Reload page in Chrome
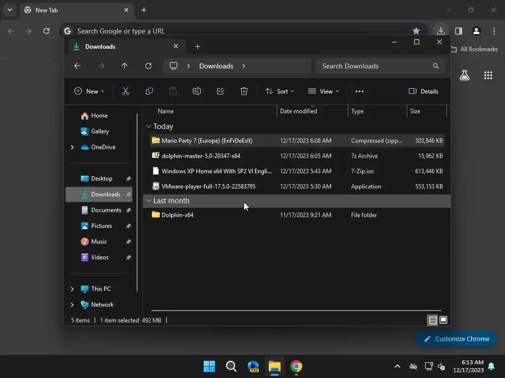 46,31
